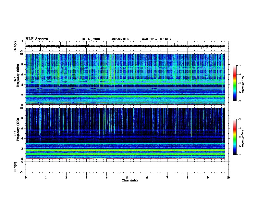
Task: Click the log(PSD) label beside lower color bar
Action: (243, 139)
